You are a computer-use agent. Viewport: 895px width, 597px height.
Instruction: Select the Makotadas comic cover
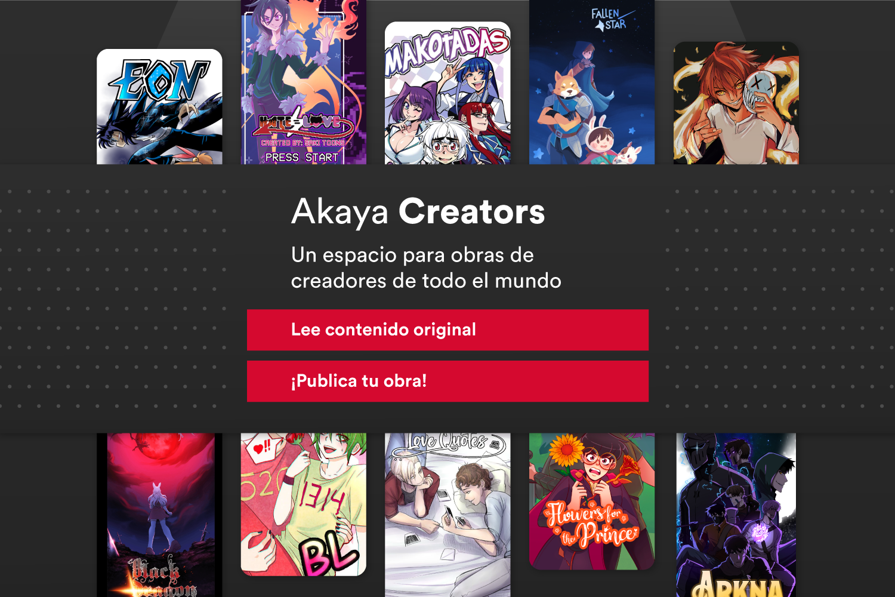[447, 93]
